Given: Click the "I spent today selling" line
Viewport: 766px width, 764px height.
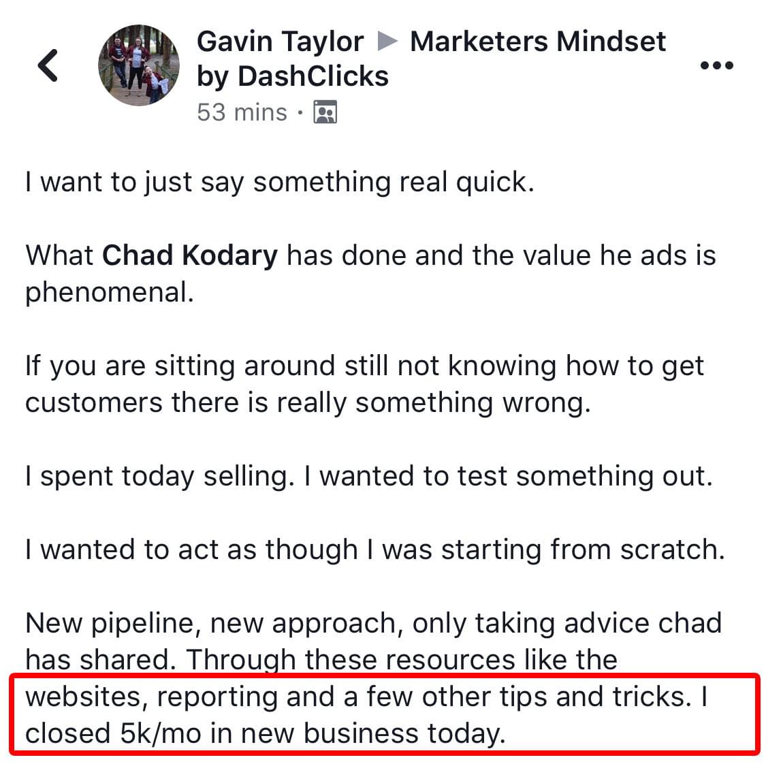Looking at the screenshot, I should pyautogui.click(x=369, y=476).
